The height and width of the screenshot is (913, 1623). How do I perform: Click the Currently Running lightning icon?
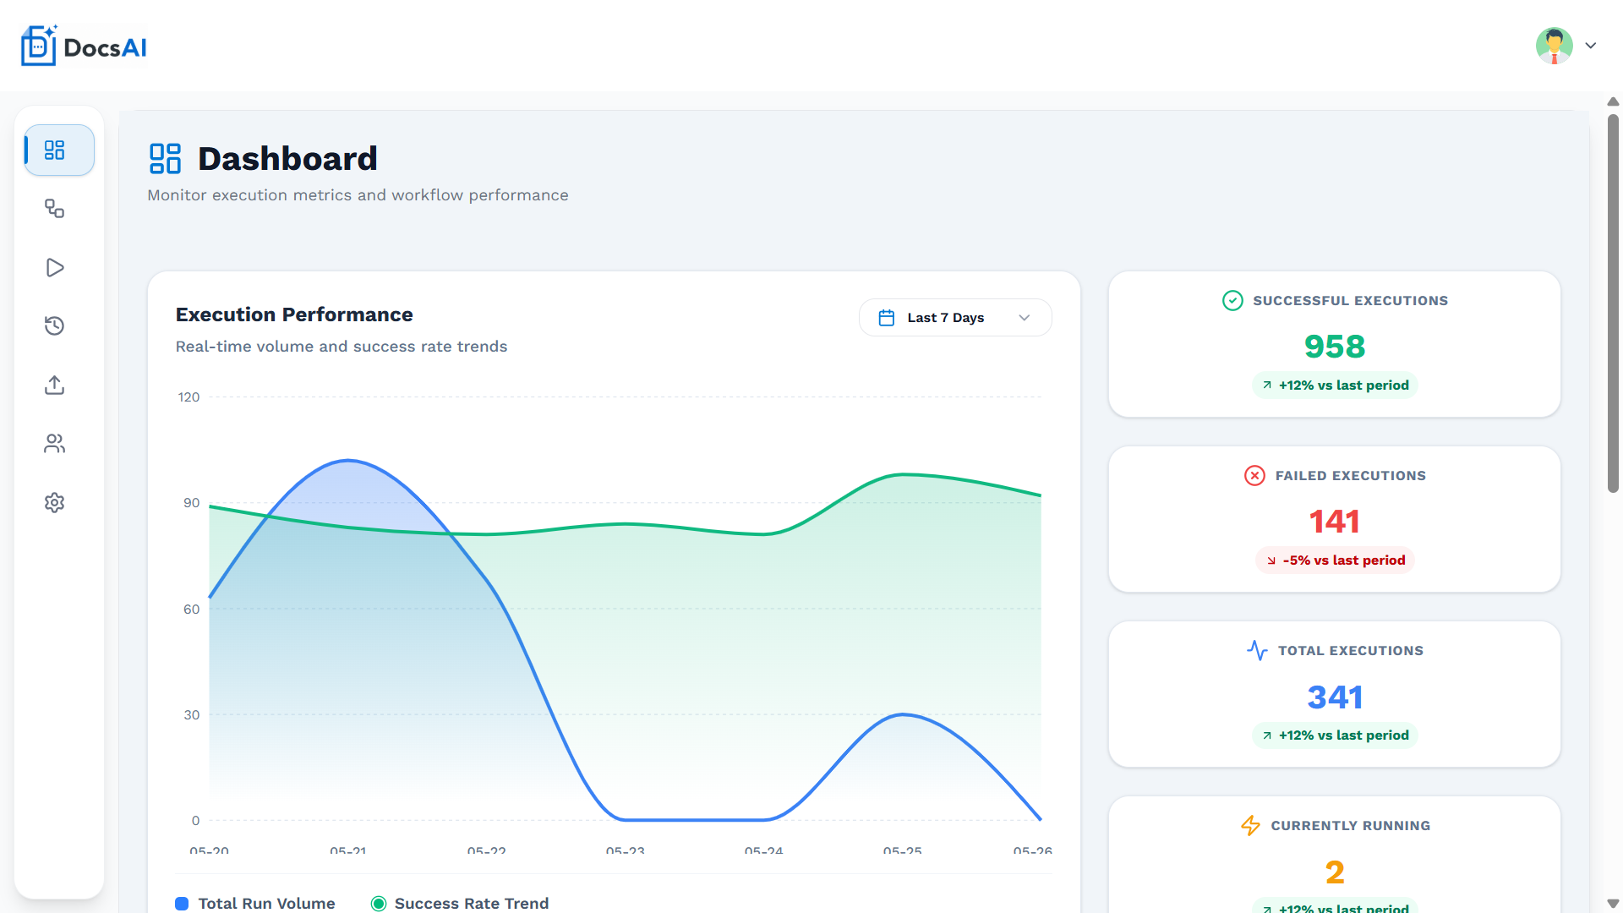click(x=1250, y=826)
